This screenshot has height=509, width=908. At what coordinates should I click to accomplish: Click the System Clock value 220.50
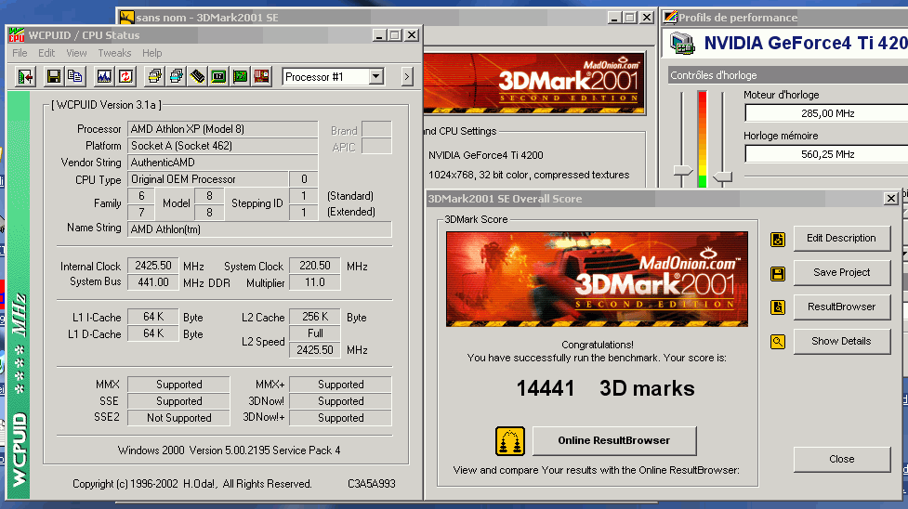[314, 266]
